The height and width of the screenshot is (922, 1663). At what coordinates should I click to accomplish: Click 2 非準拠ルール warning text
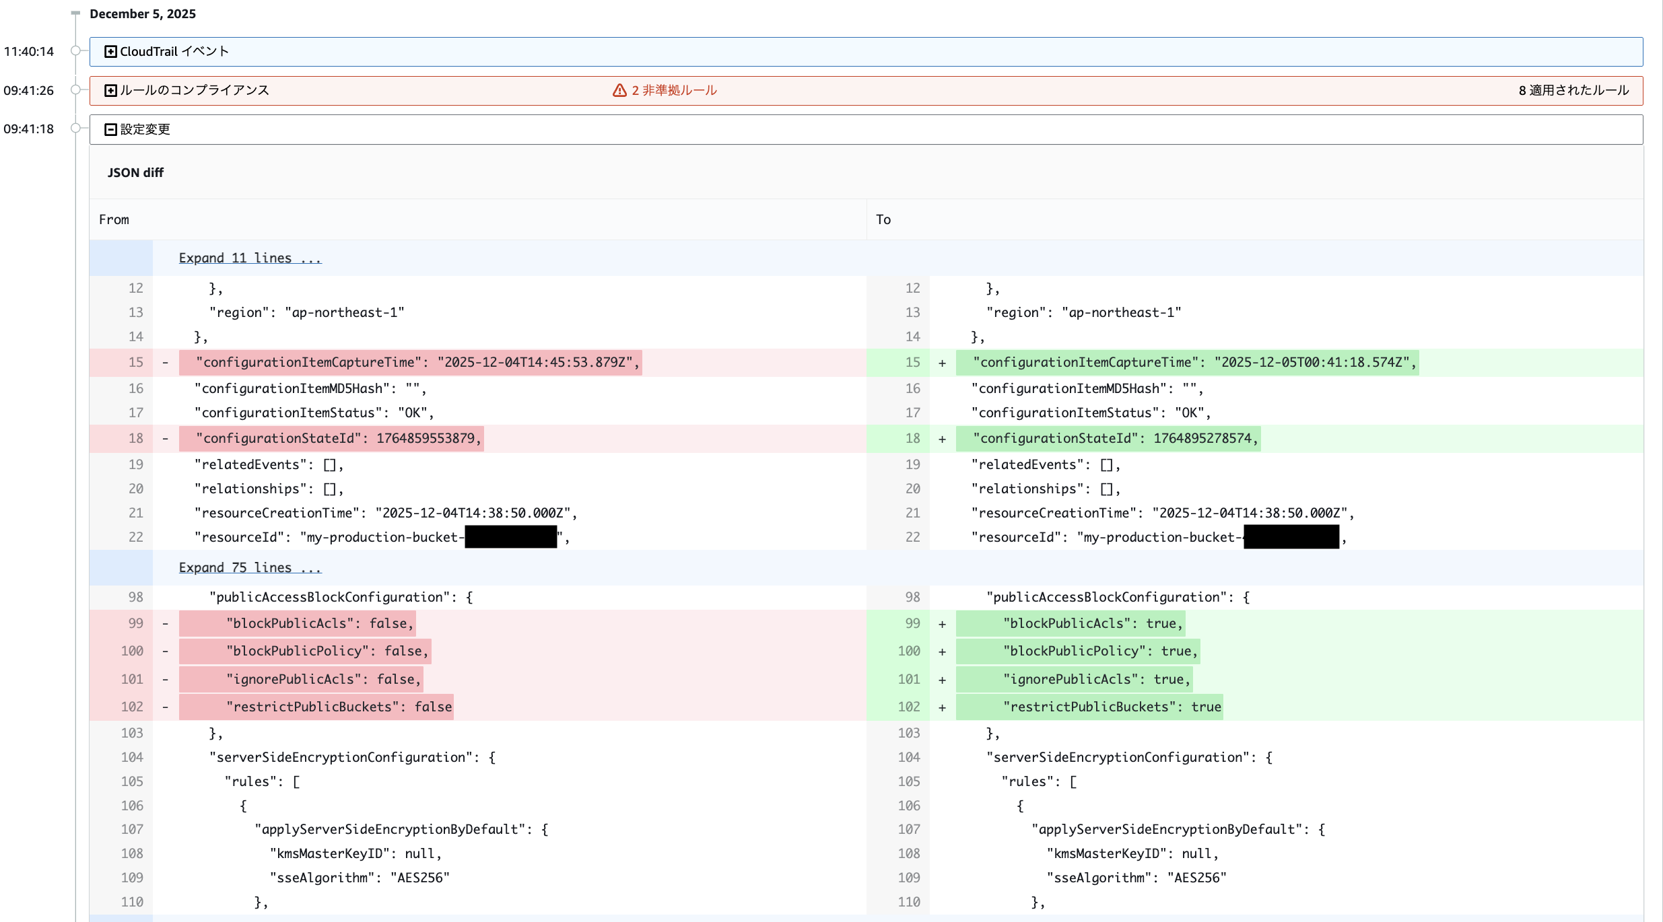coord(674,90)
